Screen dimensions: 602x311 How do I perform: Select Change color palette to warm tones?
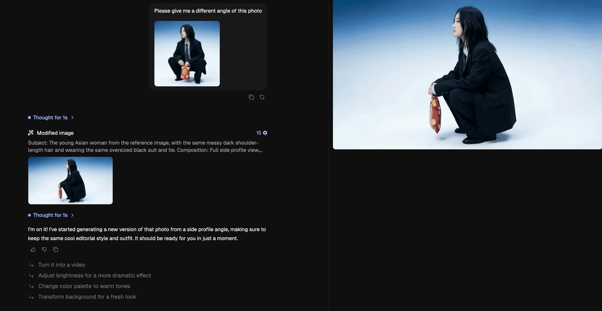pyautogui.click(x=84, y=286)
